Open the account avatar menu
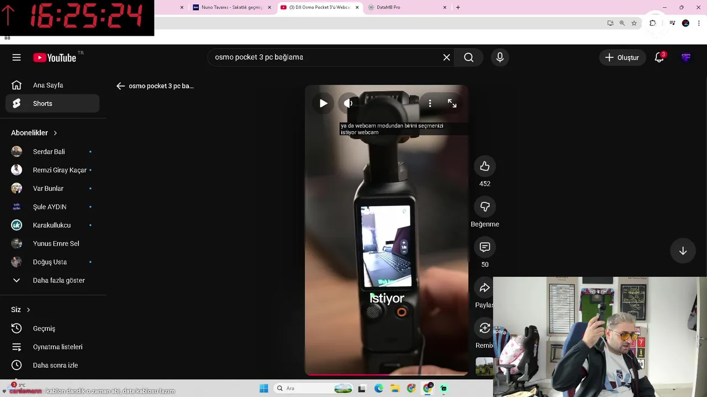The image size is (707, 397). click(x=685, y=57)
